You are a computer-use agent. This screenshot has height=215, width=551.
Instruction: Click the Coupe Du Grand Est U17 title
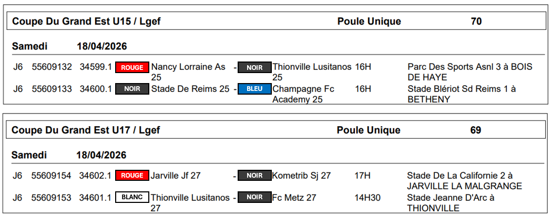[x=86, y=130]
